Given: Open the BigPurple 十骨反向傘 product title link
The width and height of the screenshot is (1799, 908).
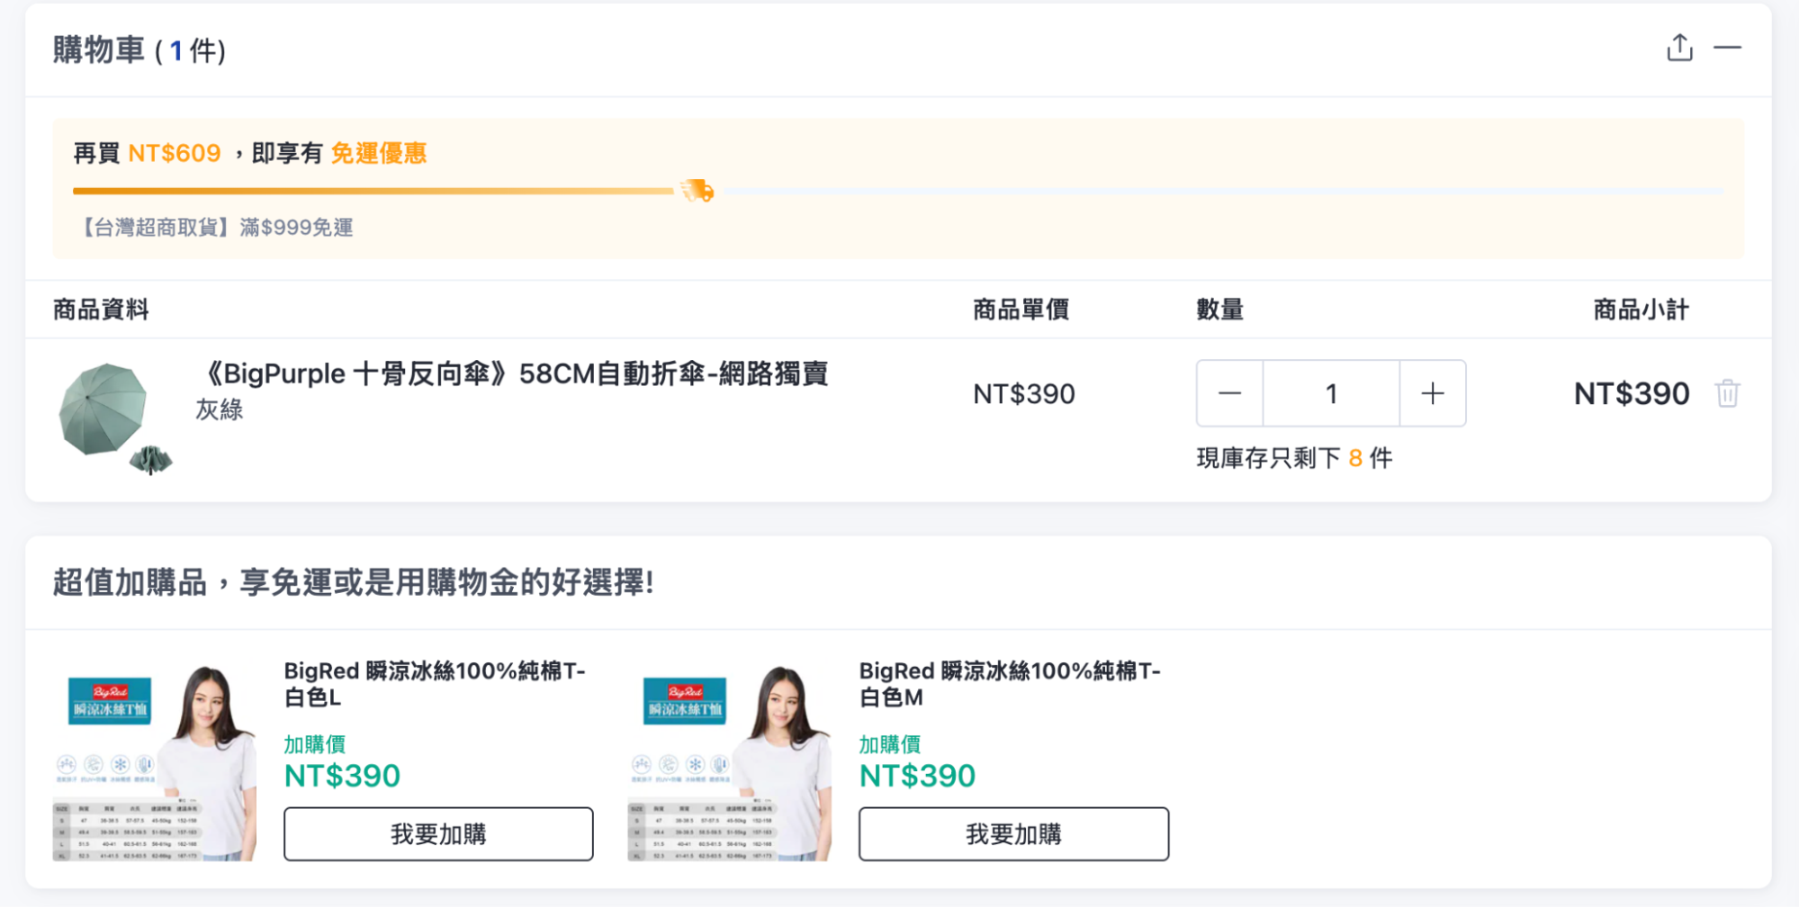Looking at the screenshot, I should coord(513,373).
